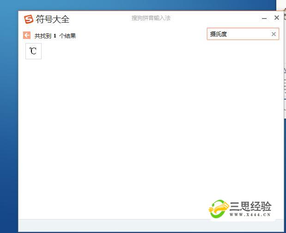Click the orange back arrow icon
Image resolution: width=286 pixels, height=233 pixels.
pos(27,35)
